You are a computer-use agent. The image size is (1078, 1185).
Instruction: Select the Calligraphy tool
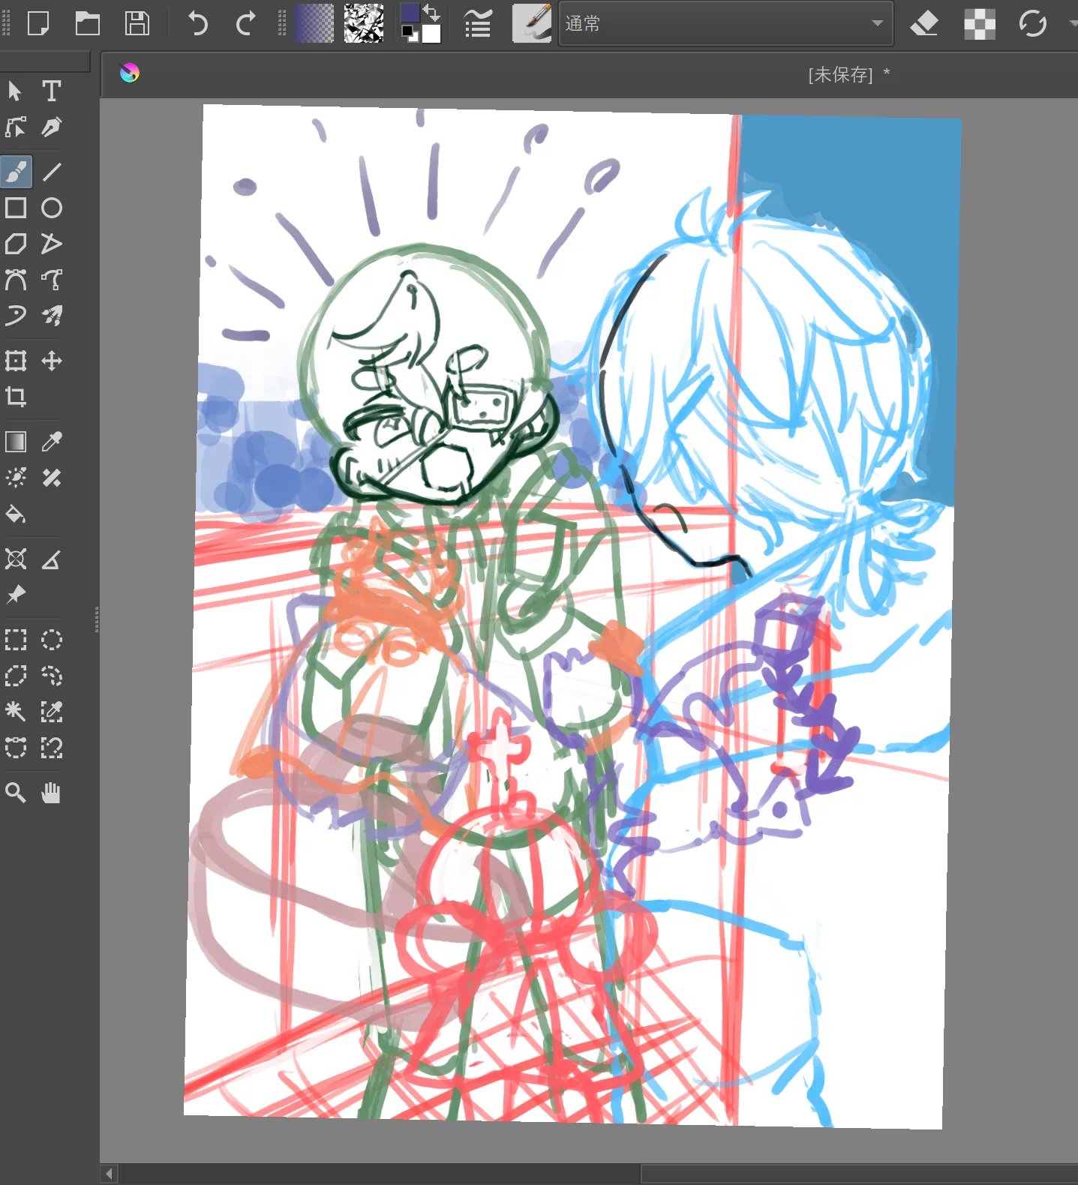point(52,127)
